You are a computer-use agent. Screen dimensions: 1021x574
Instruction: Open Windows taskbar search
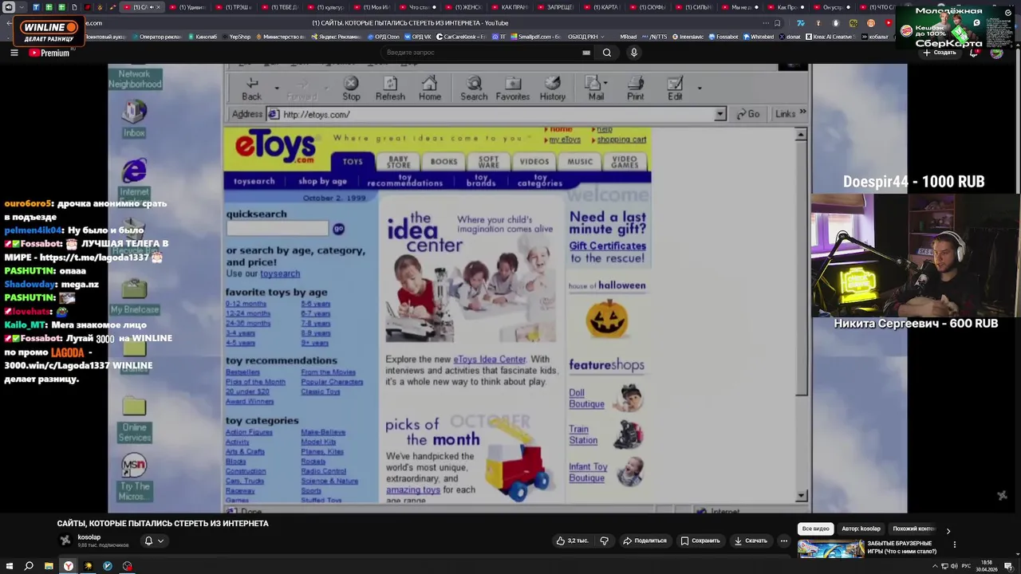(x=29, y=566)
